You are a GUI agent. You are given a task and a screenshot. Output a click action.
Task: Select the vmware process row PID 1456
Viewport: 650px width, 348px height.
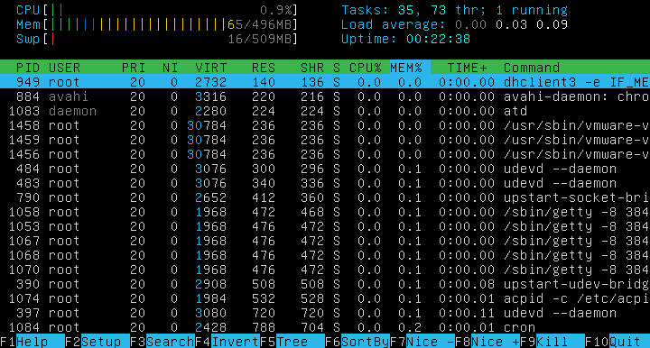tap(325, 154)
